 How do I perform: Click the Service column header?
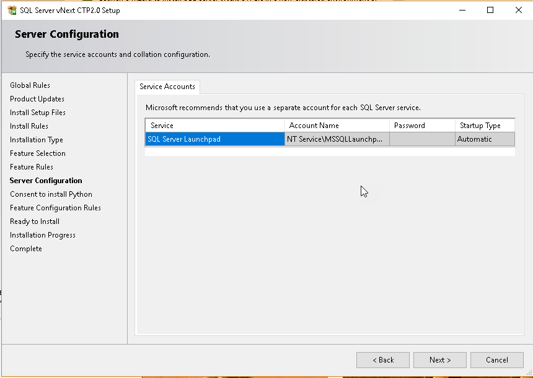click(x=214, y=126)
